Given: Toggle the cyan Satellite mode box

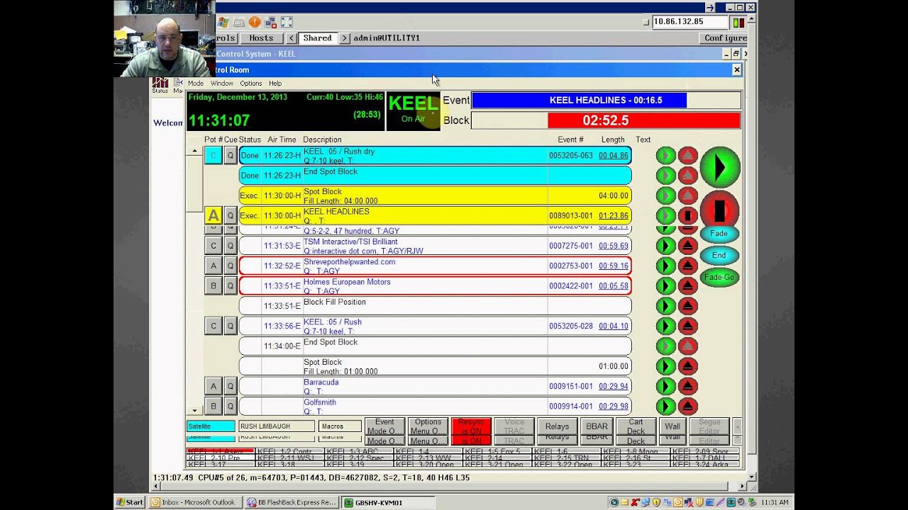Looking at the screenshot, I should pos(211,426).
